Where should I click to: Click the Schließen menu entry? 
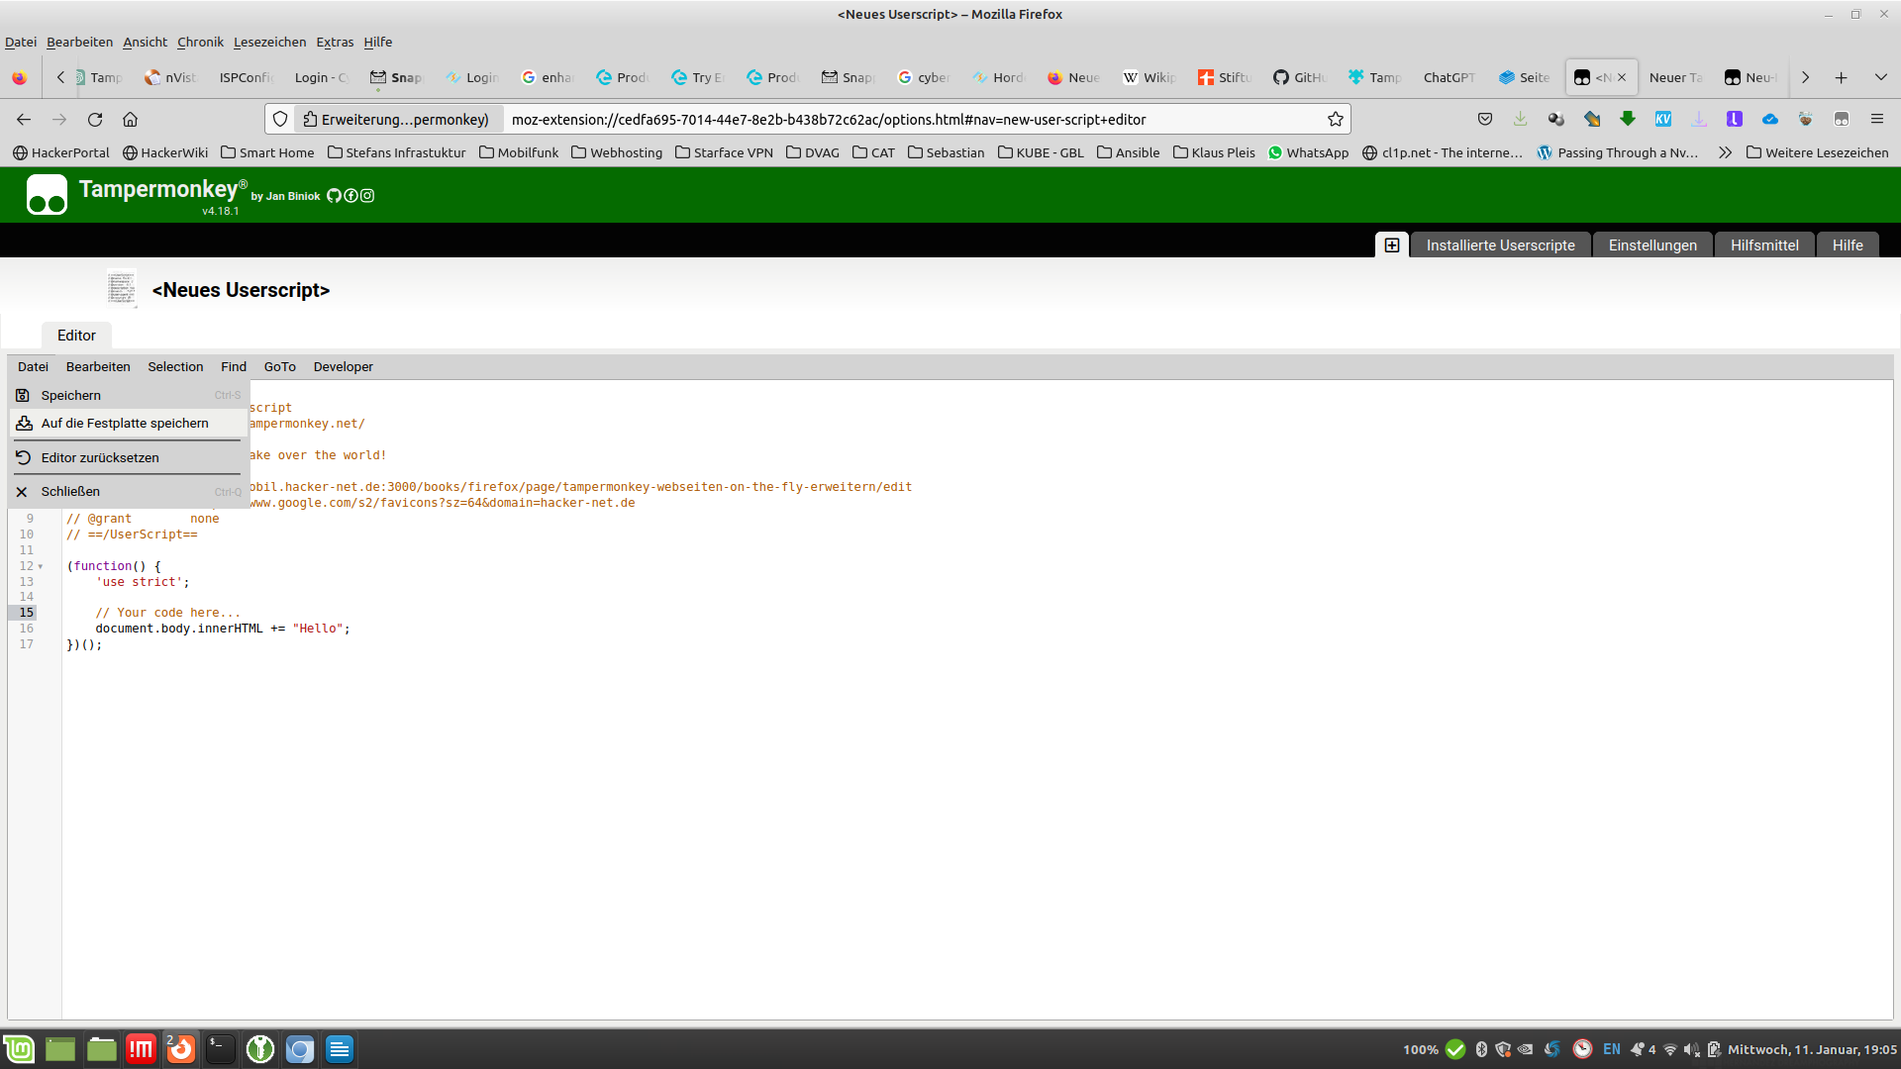[70, 492]
